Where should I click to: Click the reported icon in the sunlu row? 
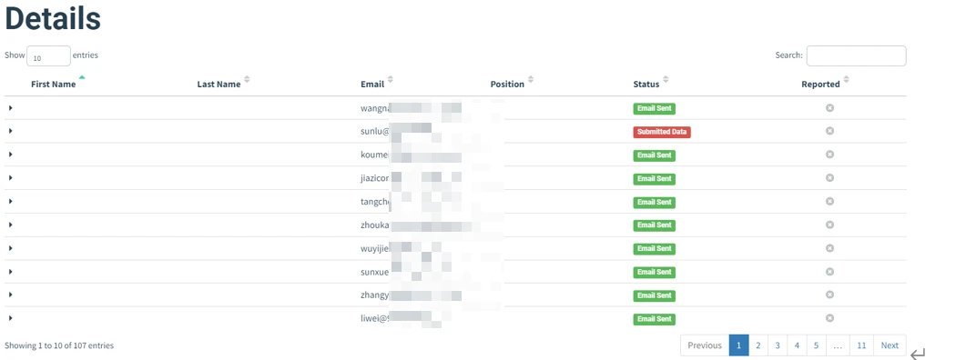[x=829, y=131]
